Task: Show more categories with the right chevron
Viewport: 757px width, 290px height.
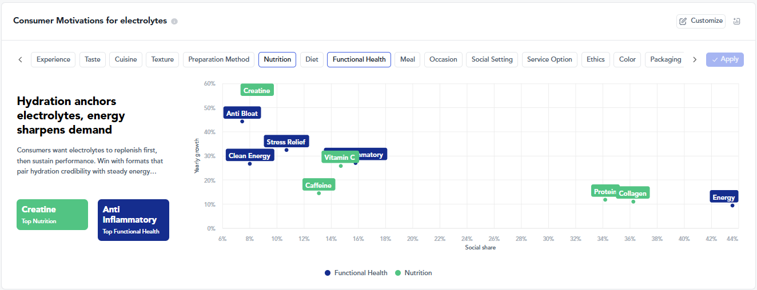Action: pyautogui.click(x=695, y=59)
